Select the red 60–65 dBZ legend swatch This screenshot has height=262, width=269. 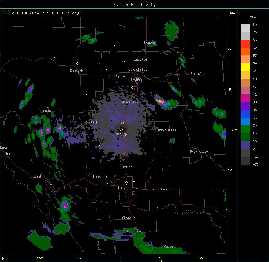[245, 44]
